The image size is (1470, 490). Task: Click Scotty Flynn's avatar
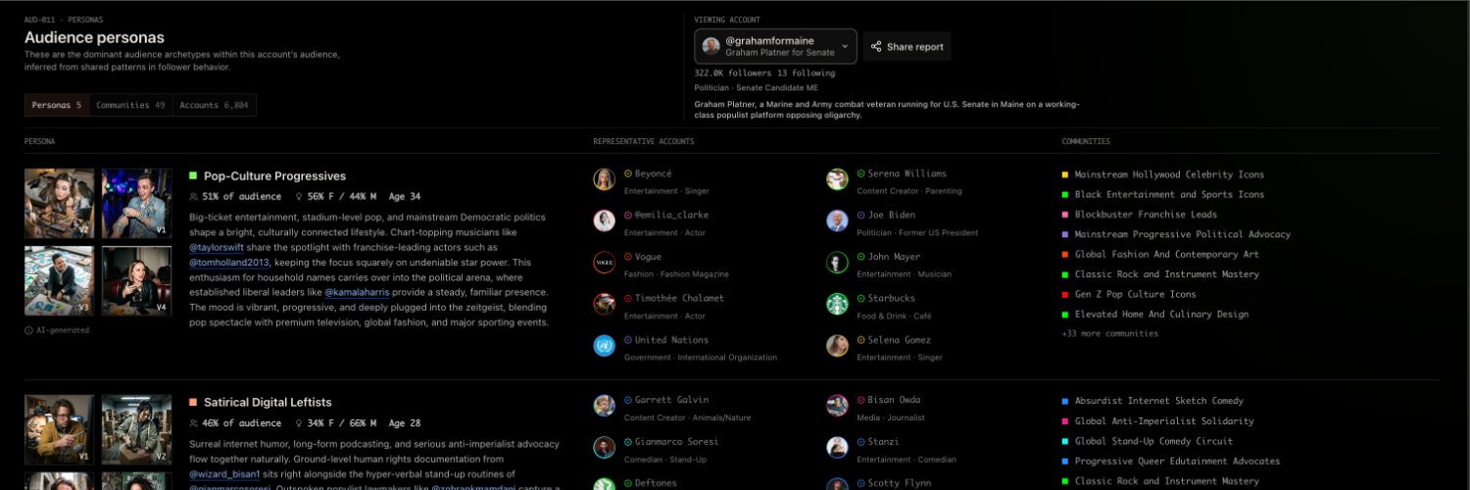pos(837,484)
